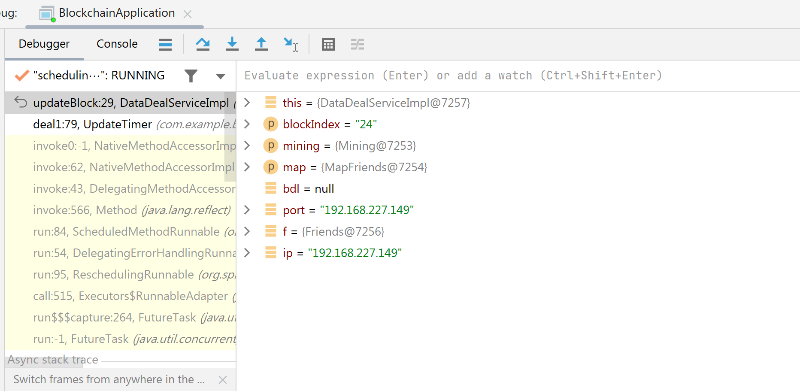The width and height of the screenshot is (800, 391).
Task: Click the Step Into download-arrow icon
Action: (232, 44)
